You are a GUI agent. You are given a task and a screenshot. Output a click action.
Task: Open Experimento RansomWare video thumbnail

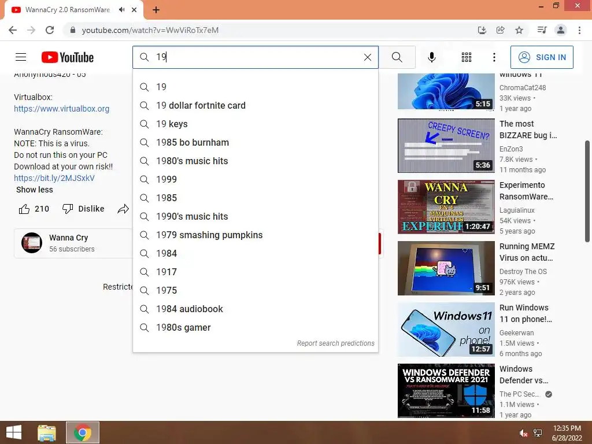(x=446, y=207)
